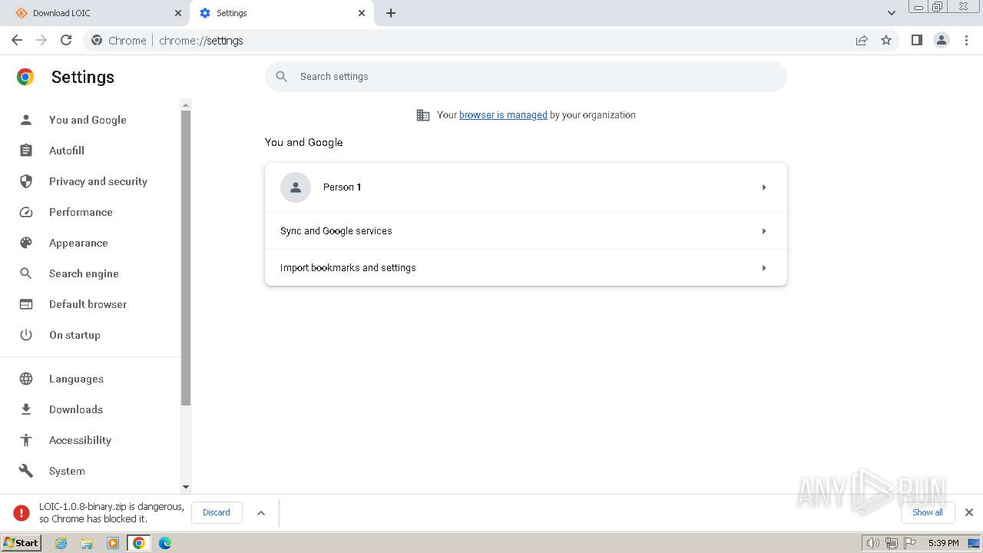Open the Chrome profile avatar button
Image resolution: width=983 pixels, height=553 pixels.
[x=942, y=40]
